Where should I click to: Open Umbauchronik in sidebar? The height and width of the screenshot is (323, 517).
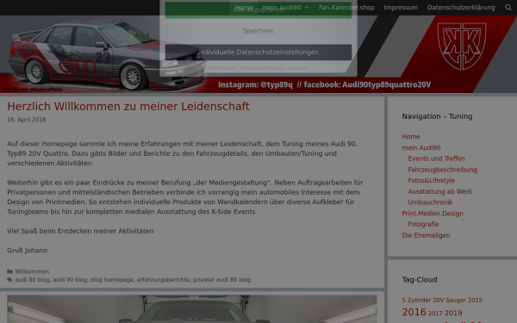click(430, 202)
